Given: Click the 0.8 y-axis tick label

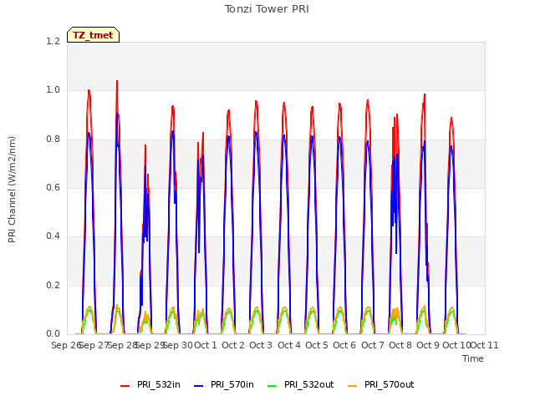Looking at the screenshot, I should click(x=53, y=139).
